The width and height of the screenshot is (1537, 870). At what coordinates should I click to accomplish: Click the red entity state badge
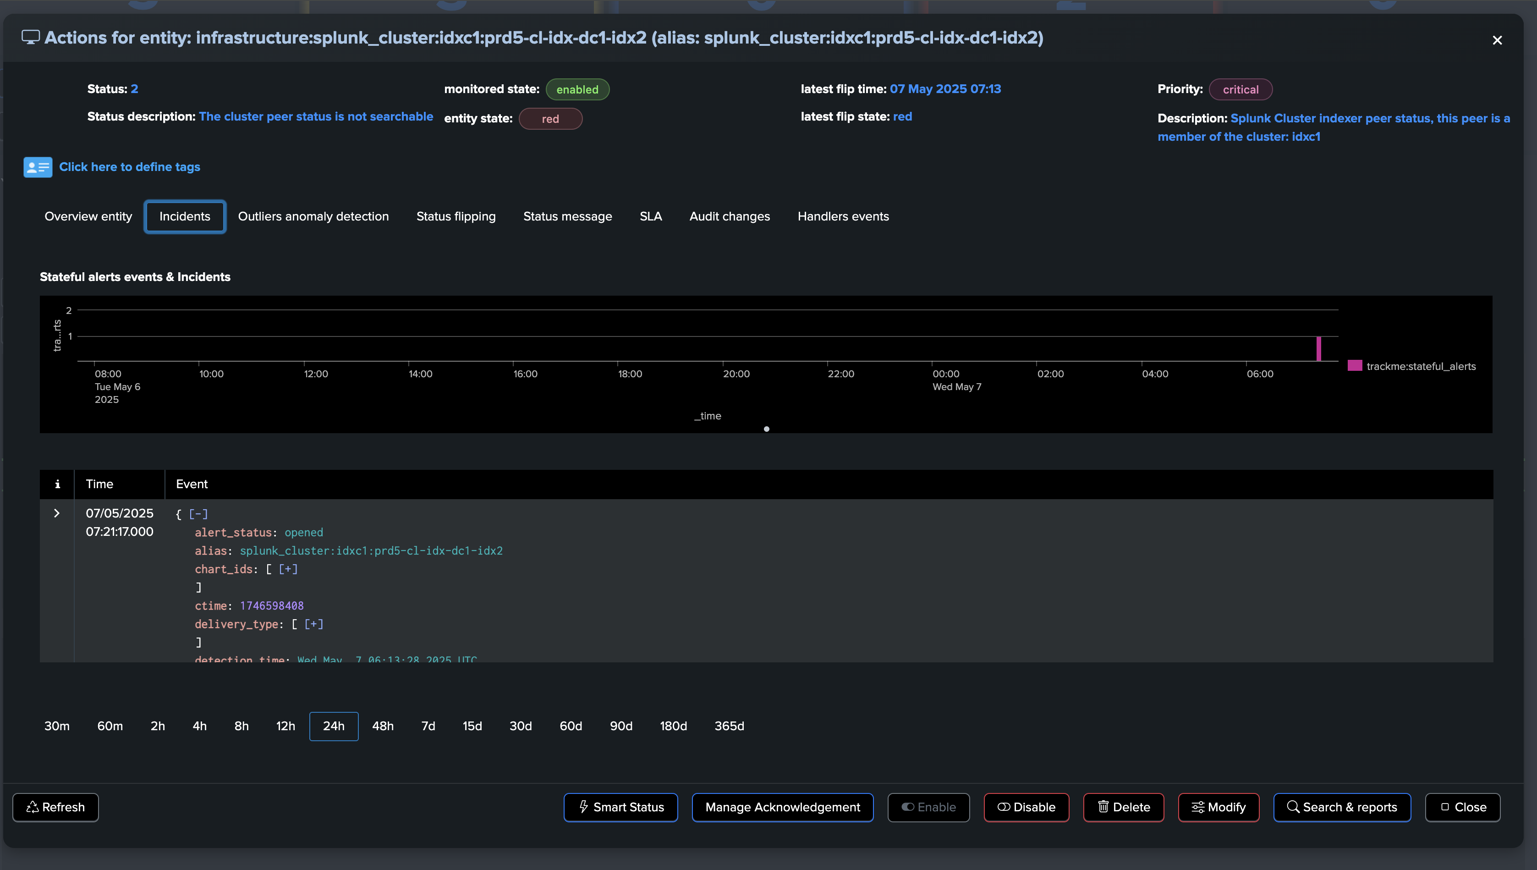[550, 119]
